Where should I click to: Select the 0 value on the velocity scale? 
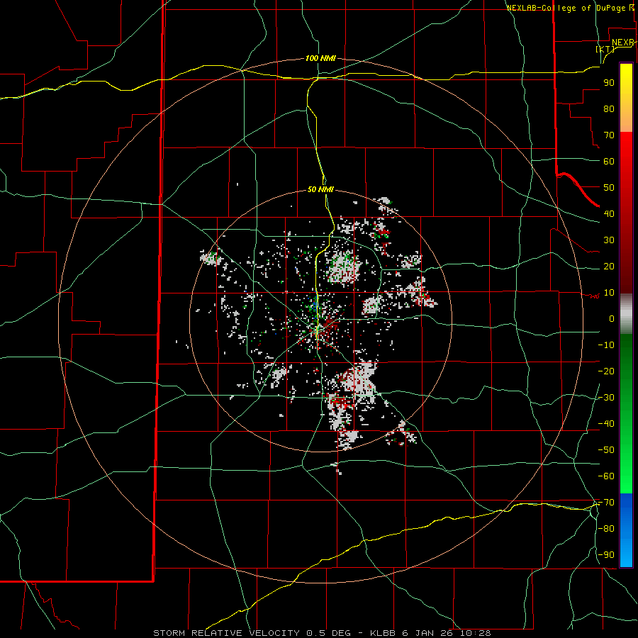612,319
